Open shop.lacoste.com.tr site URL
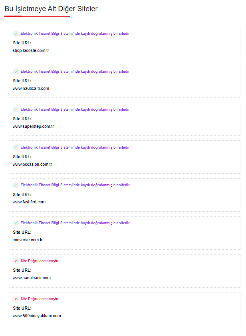Viewport: 246px width, 336px height. click(x=31, y=50)
